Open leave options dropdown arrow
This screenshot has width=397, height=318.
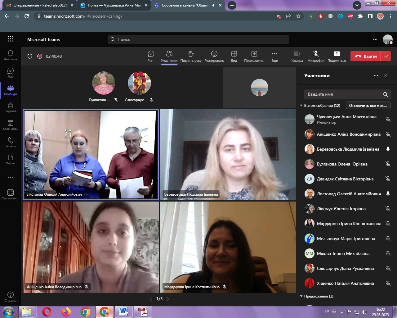pyautogui.click(x=386, y=56)
